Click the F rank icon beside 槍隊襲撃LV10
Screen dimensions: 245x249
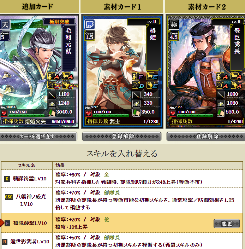(x=7, y=224)
